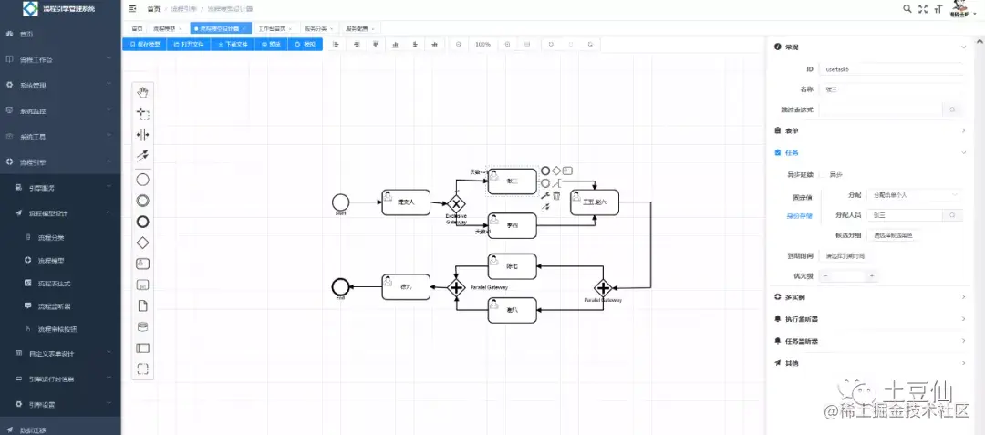985x435 pixels.
Task: Decrease 优先级 with minus button
Action: click(825, 275)
